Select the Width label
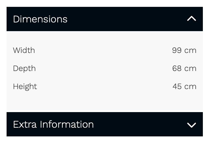The width and height of the screenshot is (211, 142). 24,50
